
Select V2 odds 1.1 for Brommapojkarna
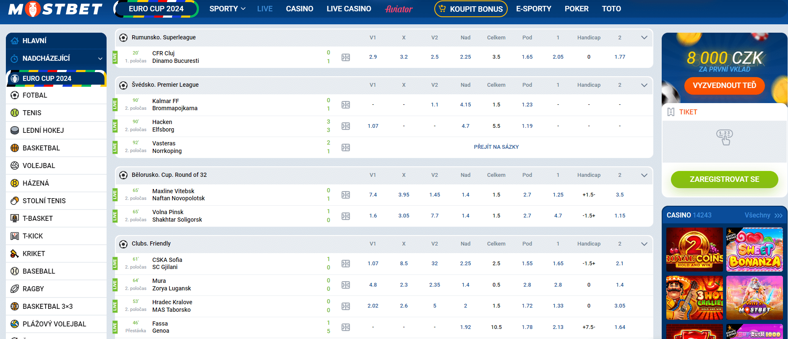pos(435,105)
